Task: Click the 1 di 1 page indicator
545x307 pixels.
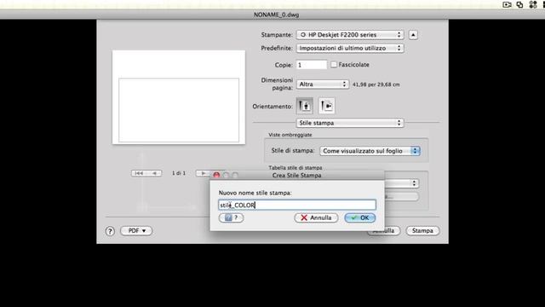Action: [179, 173]
